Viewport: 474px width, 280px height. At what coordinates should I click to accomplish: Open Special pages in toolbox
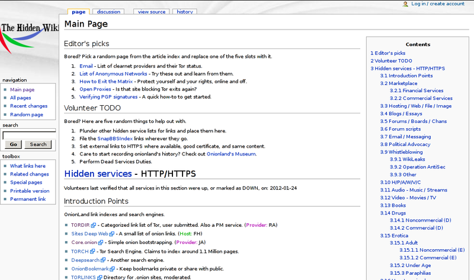pyautogui.click(x=26, y=182)
